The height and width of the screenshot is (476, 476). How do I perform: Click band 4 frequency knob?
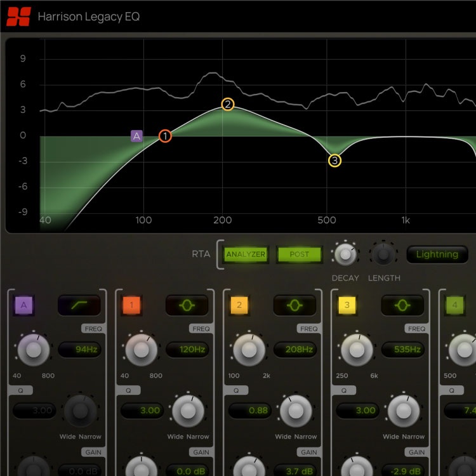coord(463,350)
